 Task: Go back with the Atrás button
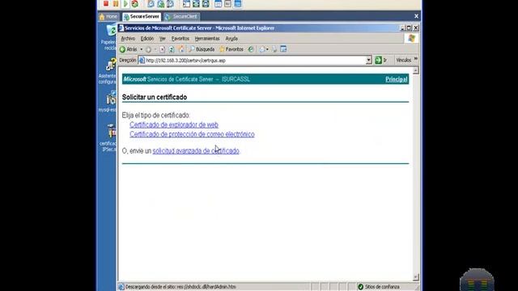[129, 49]
